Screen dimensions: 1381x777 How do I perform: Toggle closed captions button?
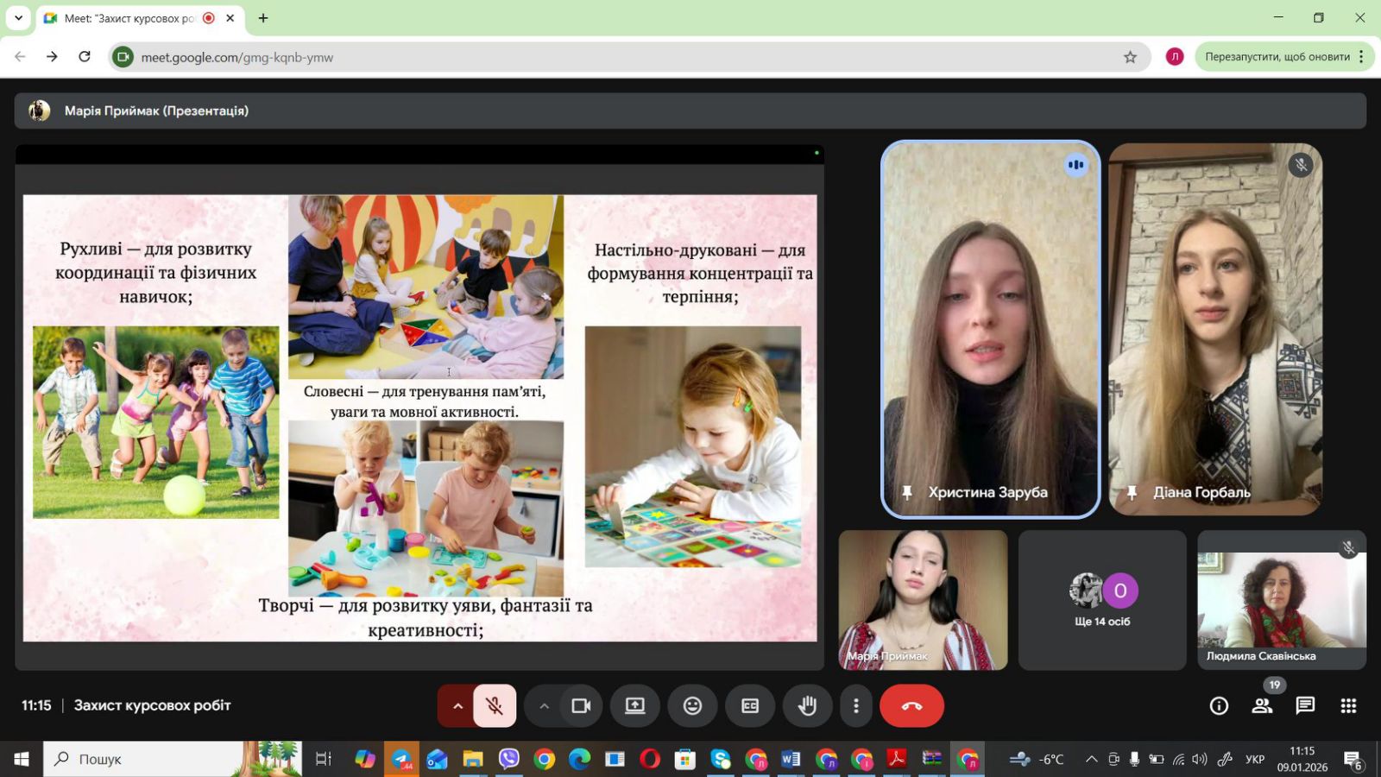click(x=750, y=706)
